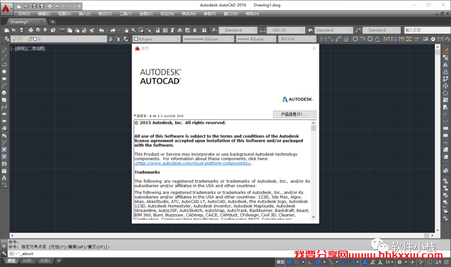Click the Angular dimension icon
451x267 pixels.
point(377,39)
